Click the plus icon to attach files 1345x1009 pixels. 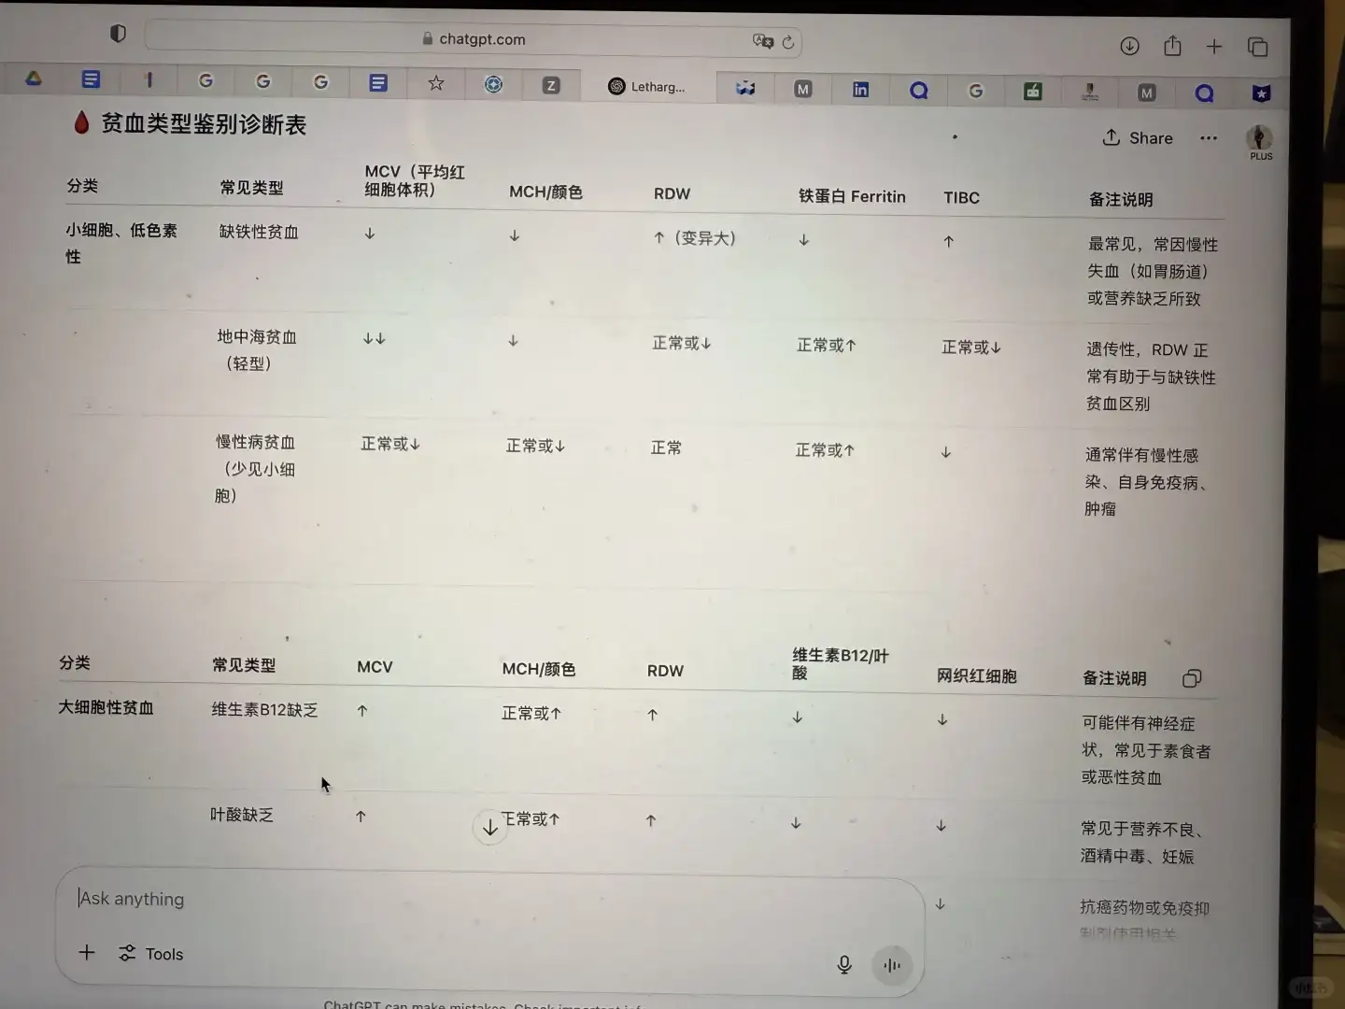(87, 952)
